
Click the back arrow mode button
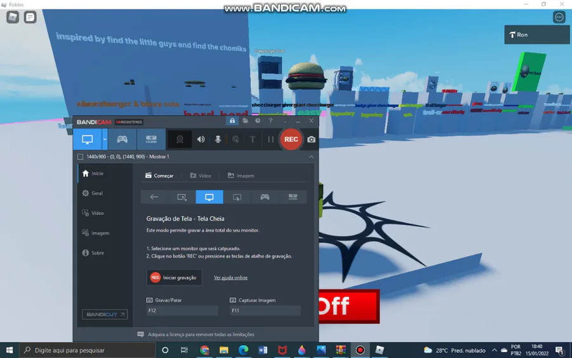(154, 197)
